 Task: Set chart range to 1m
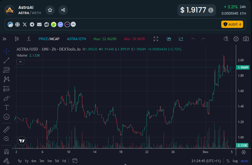pyautogui.click(x=50, y=161)
